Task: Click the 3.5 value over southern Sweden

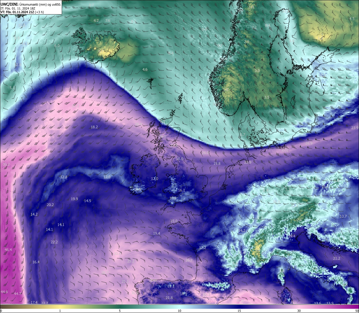Action: [x=267, y=97]
